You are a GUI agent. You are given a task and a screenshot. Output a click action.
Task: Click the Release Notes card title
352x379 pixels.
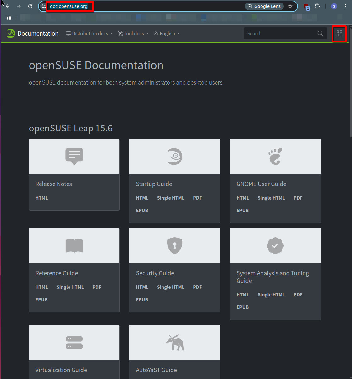(54, 184)
